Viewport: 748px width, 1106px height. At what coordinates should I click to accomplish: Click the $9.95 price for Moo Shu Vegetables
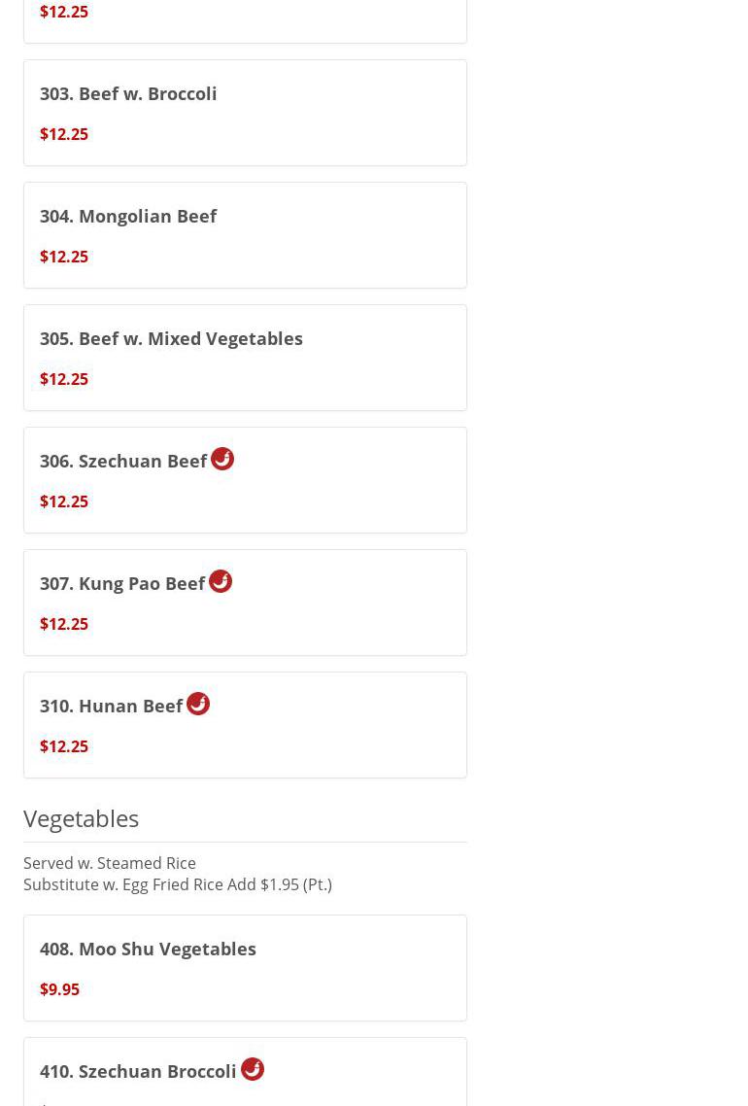[x=59, y=989]
